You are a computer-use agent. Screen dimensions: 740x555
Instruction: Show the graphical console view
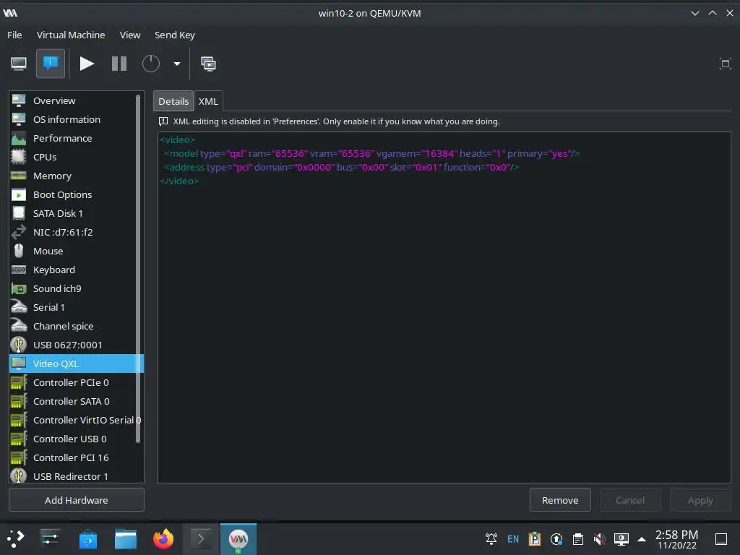click(19, 64)
